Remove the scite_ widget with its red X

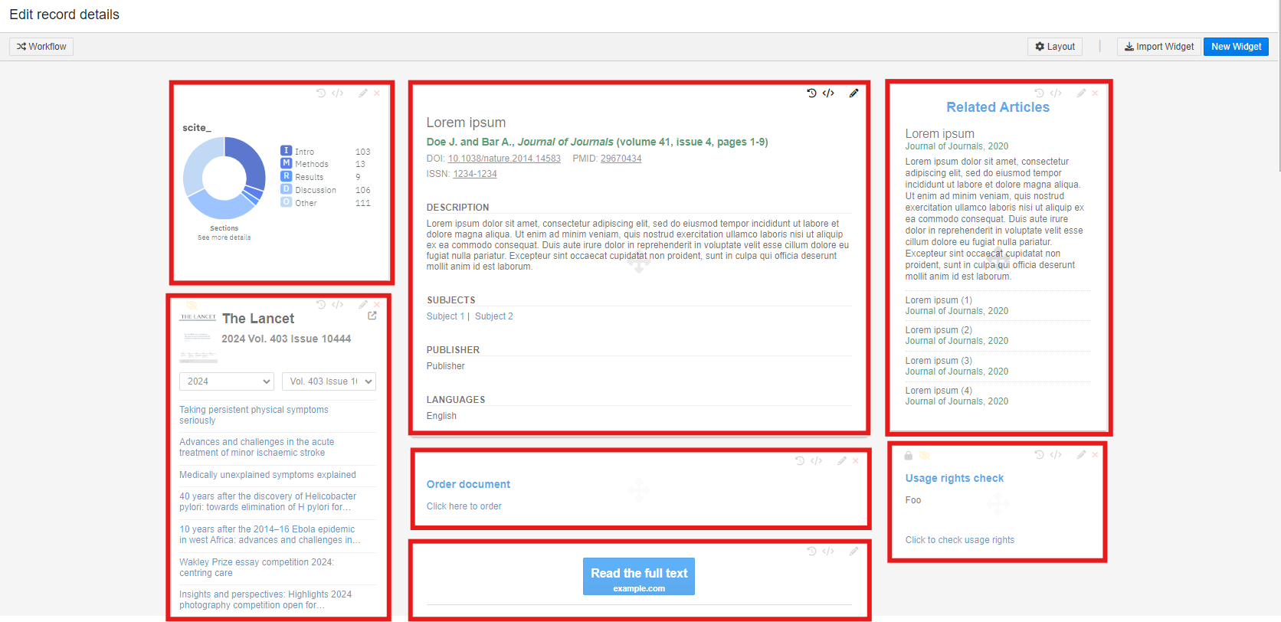coord(377,93)
